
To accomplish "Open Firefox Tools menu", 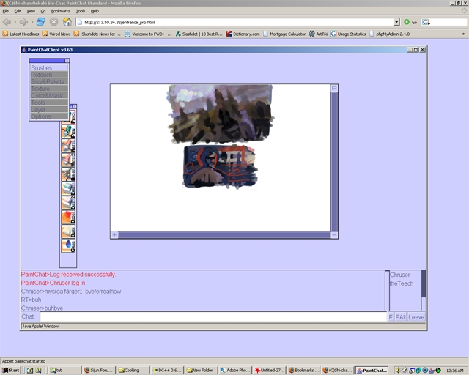I will [x=81, y=11].
